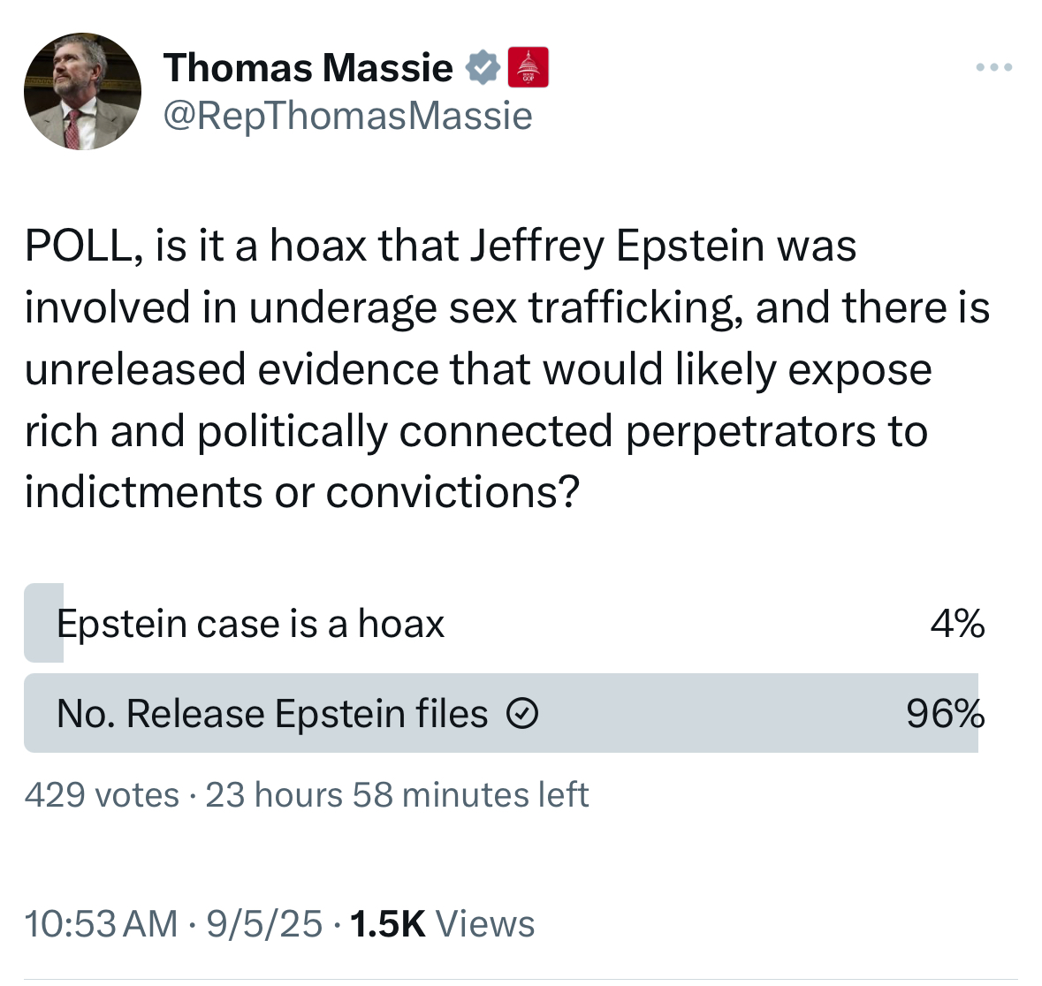Click the small filled bar of hoax option
Viewport: 1042px width, 986px height.
point(42,624)
